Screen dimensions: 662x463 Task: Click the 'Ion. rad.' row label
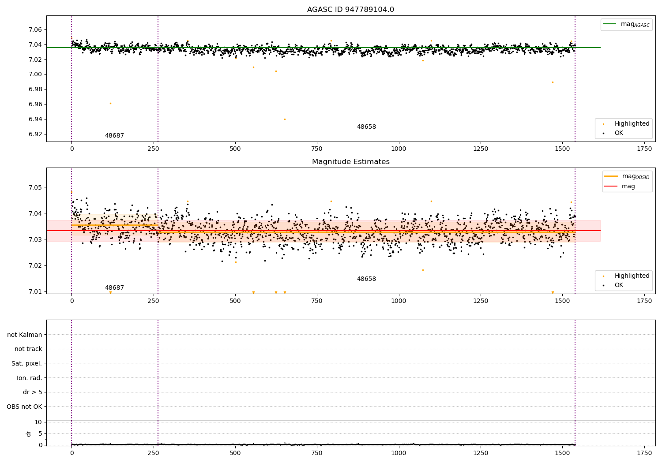[30, 378]
